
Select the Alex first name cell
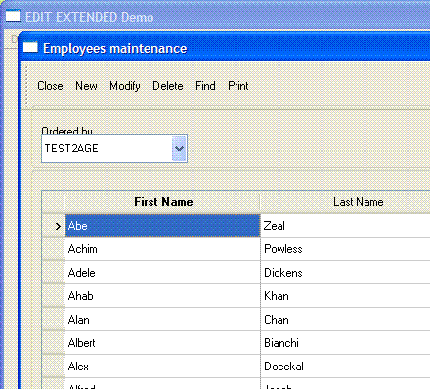point(163,367)
